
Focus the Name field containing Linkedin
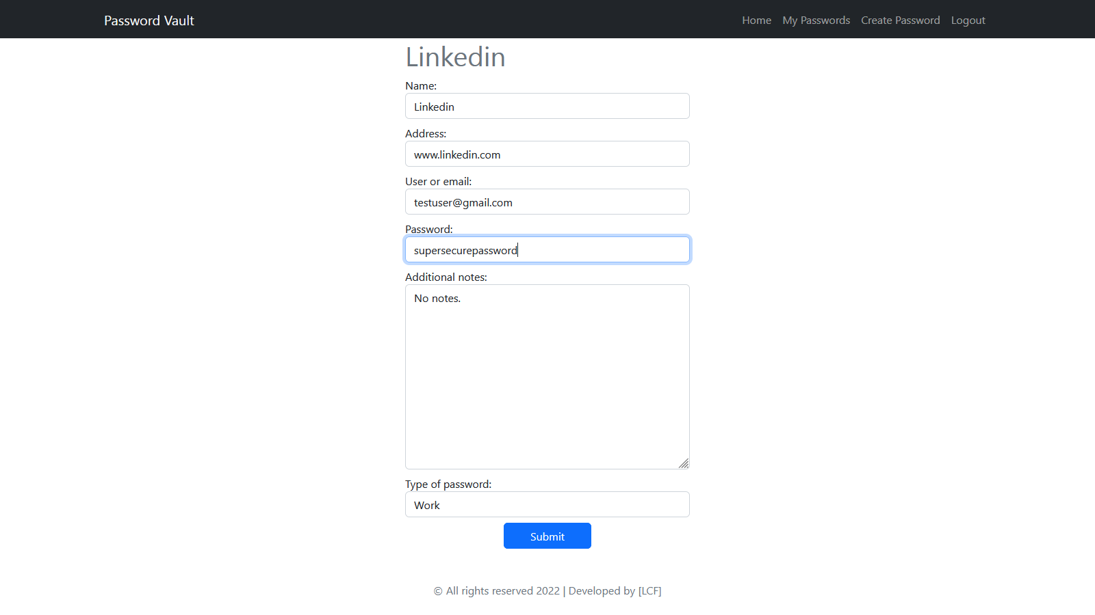point(547,106)
